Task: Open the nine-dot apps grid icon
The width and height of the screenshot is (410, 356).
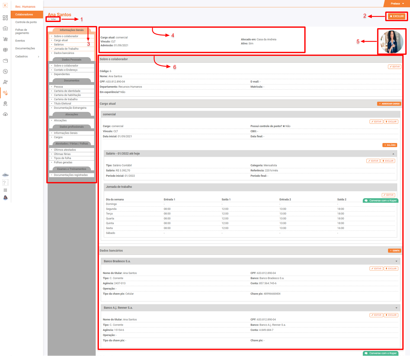Action: [5, 190]
